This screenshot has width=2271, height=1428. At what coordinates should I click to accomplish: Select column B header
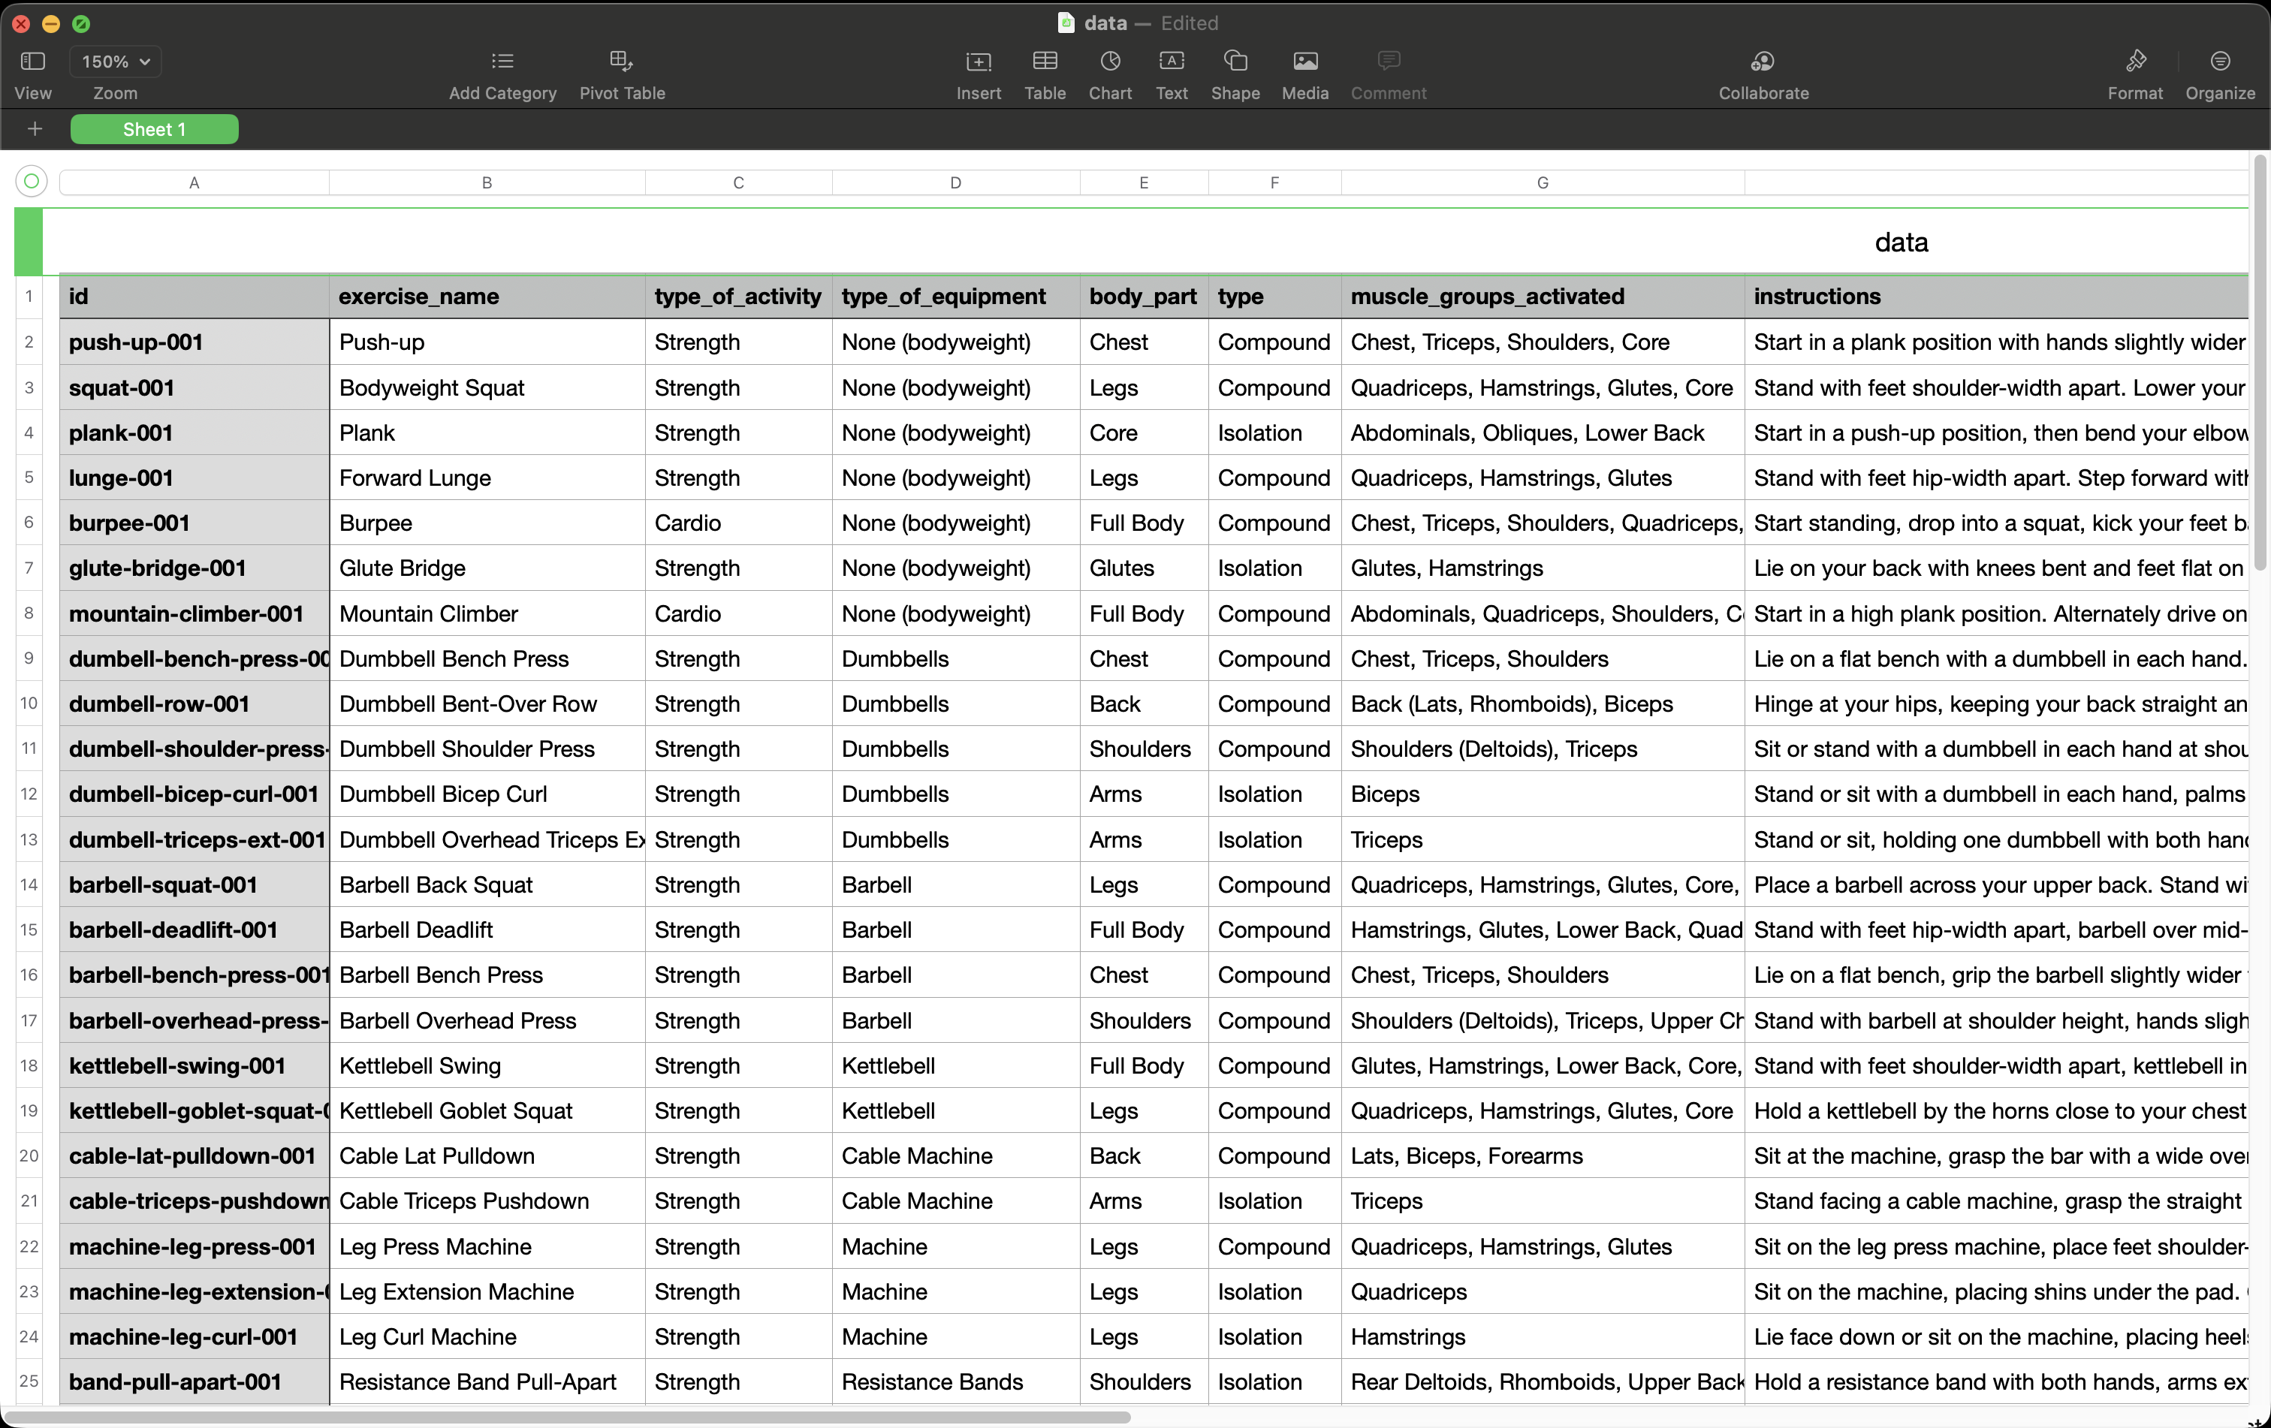click(x=487, y=183)
